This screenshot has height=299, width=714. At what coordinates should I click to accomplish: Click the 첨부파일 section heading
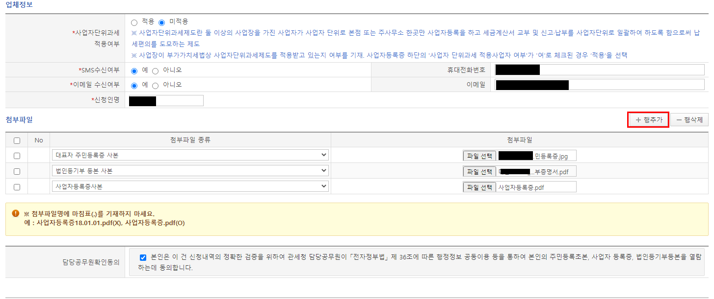19,119
